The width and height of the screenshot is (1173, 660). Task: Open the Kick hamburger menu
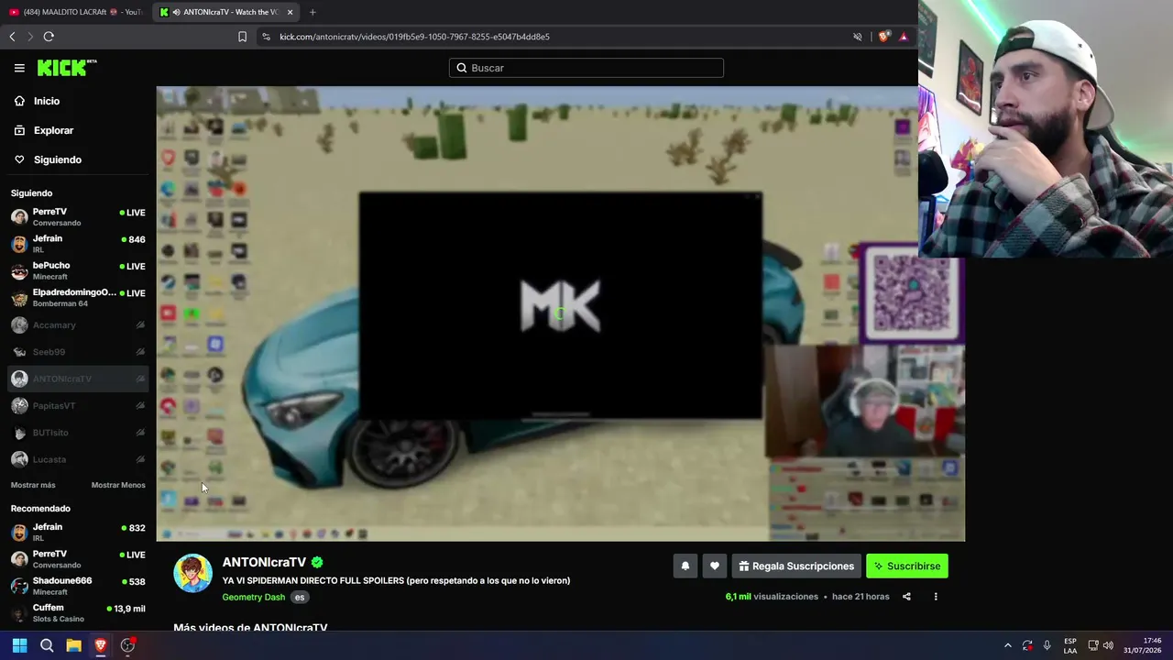click(19, 68)
